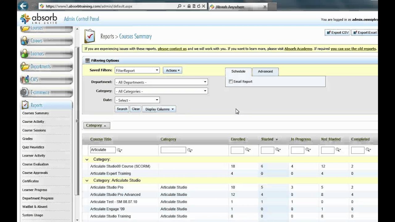Click the address bar security lock icon
The width and height of the screenshot is (395, 222).
pyautogui.click(x=189, y=6)
